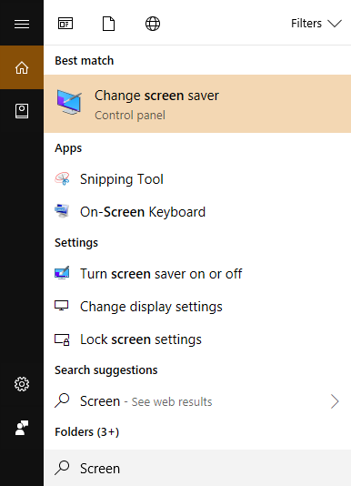Filter results by Web globe icon

(153, 24)
